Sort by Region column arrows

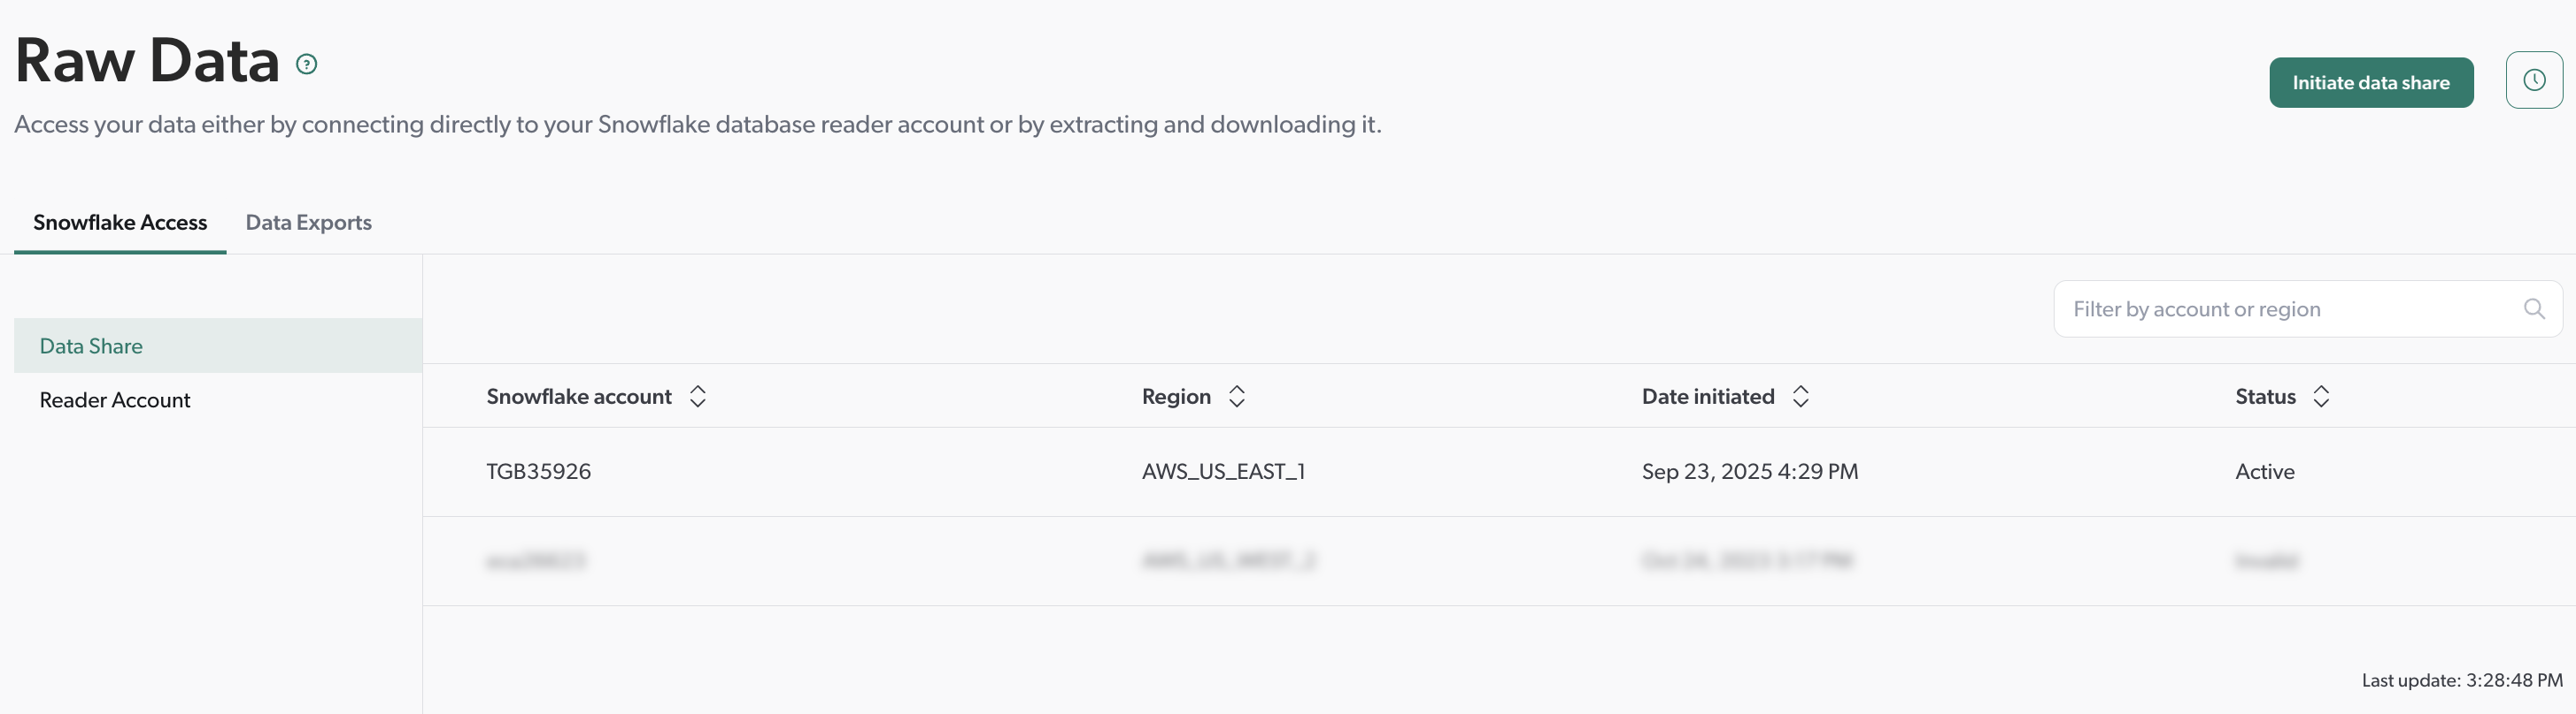(x=1237, y=398)
